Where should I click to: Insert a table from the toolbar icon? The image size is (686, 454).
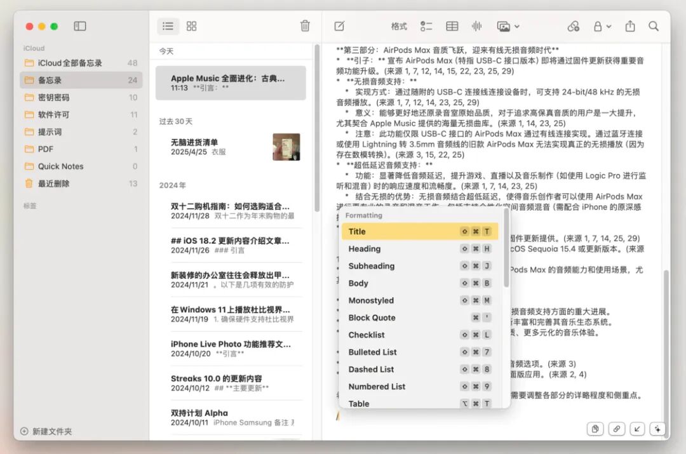[452, 27]
